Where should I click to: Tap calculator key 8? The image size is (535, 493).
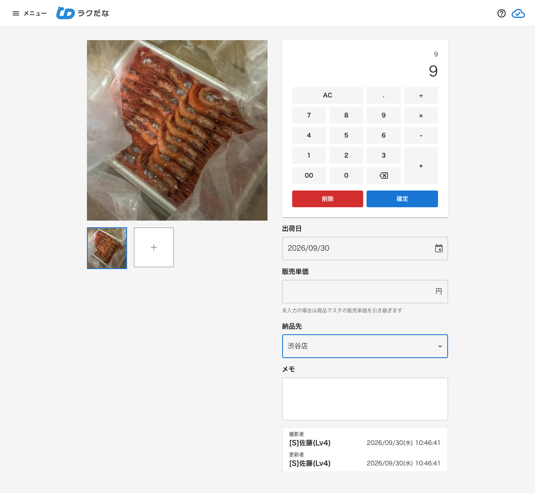346,115
